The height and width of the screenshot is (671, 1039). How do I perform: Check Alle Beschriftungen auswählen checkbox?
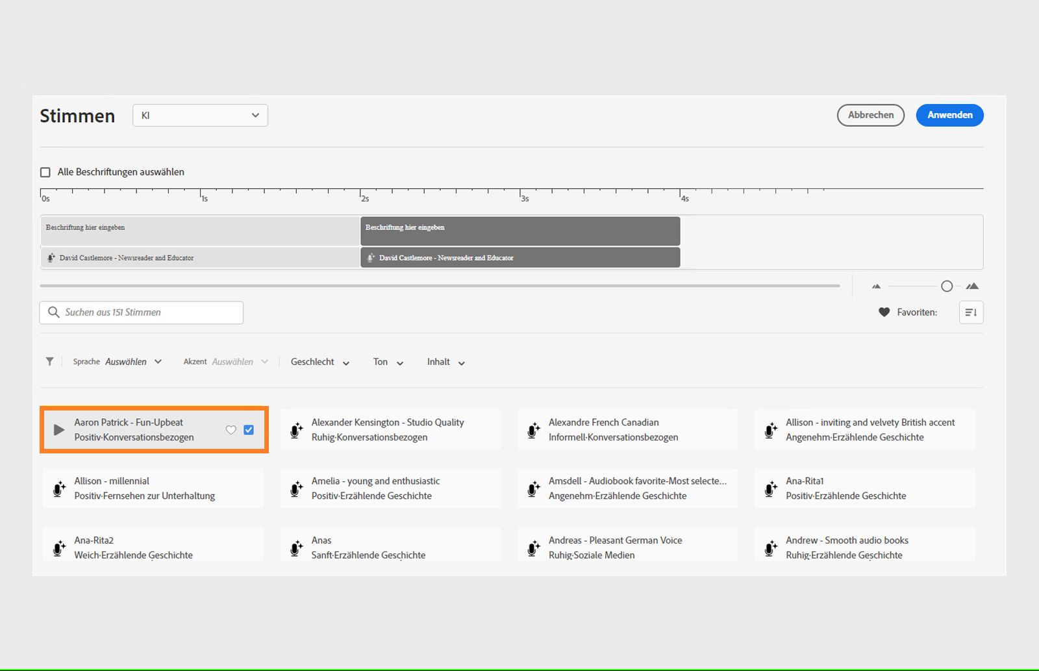point(45,172)
